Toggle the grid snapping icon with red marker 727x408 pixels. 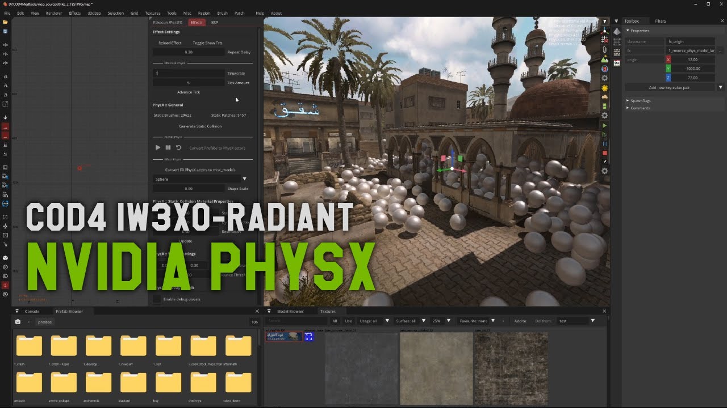(604, 40)
